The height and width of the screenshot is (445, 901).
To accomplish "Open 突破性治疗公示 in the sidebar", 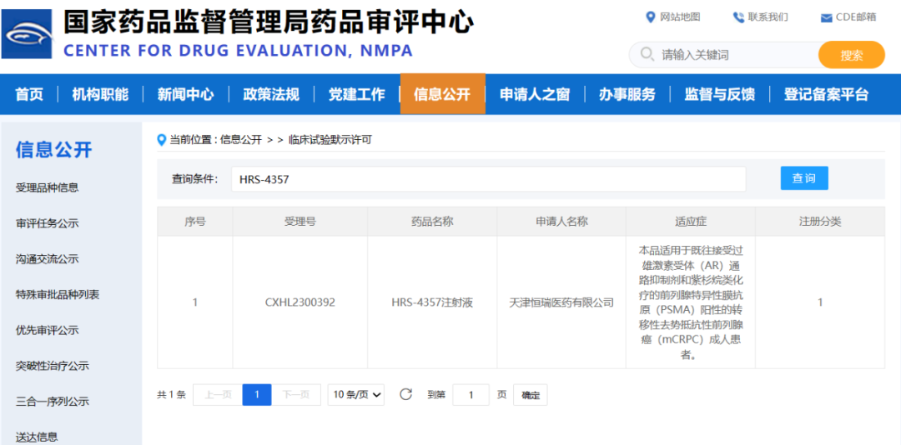I will click(53, 366).
